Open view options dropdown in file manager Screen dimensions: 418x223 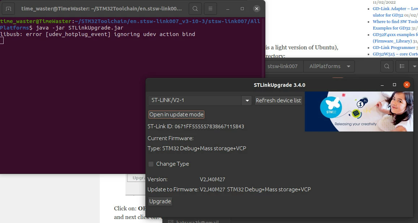click(x=414, y=66)
